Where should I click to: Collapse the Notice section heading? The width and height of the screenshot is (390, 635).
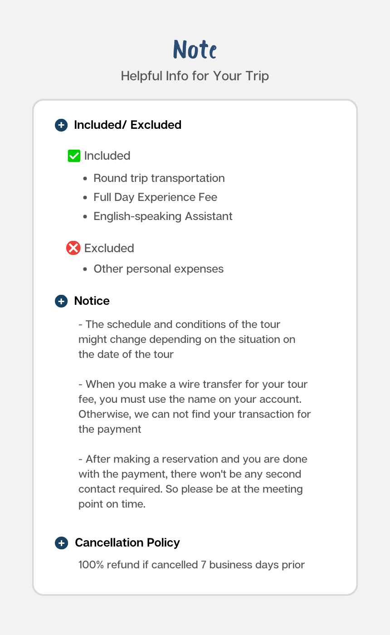click(92, 301)
